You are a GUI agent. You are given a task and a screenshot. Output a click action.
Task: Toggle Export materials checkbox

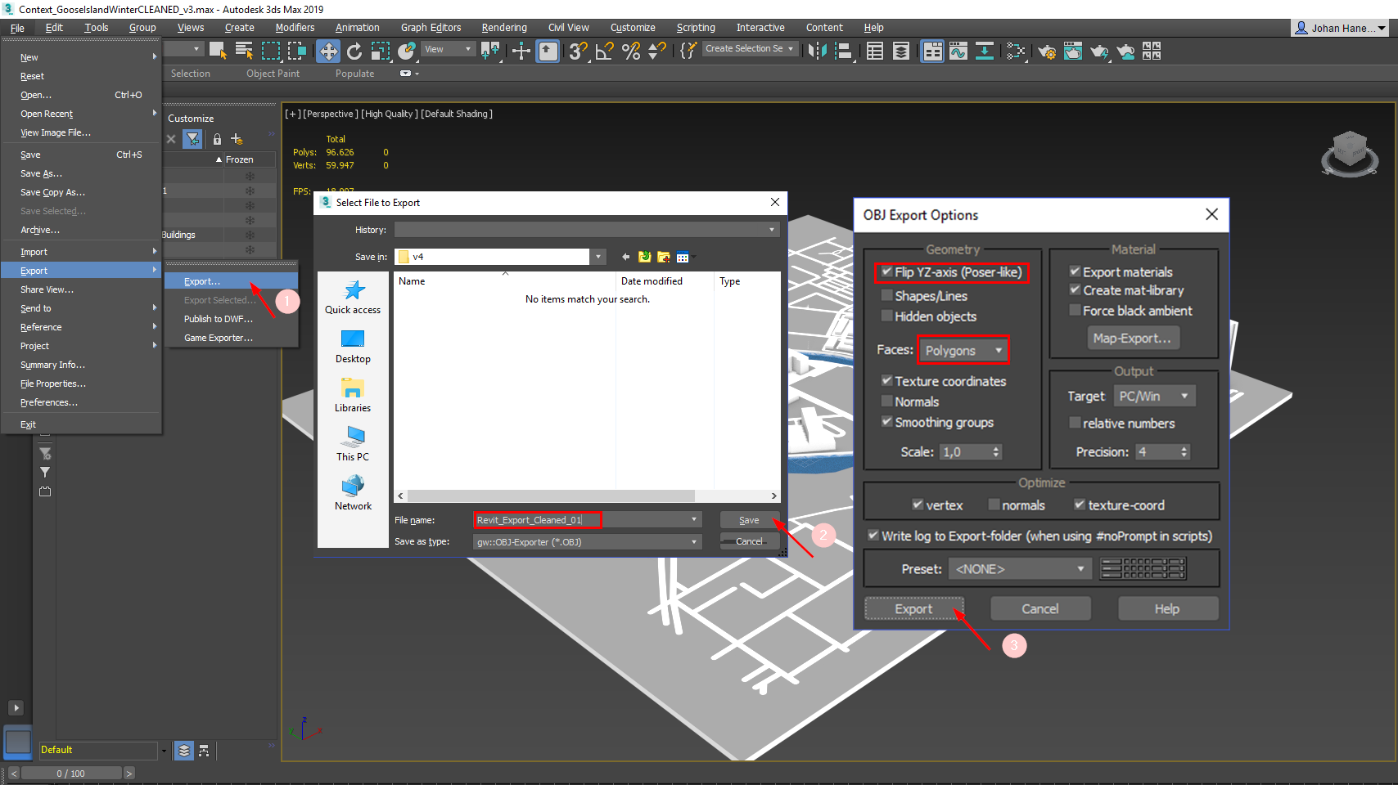(x=1075, y=271)
